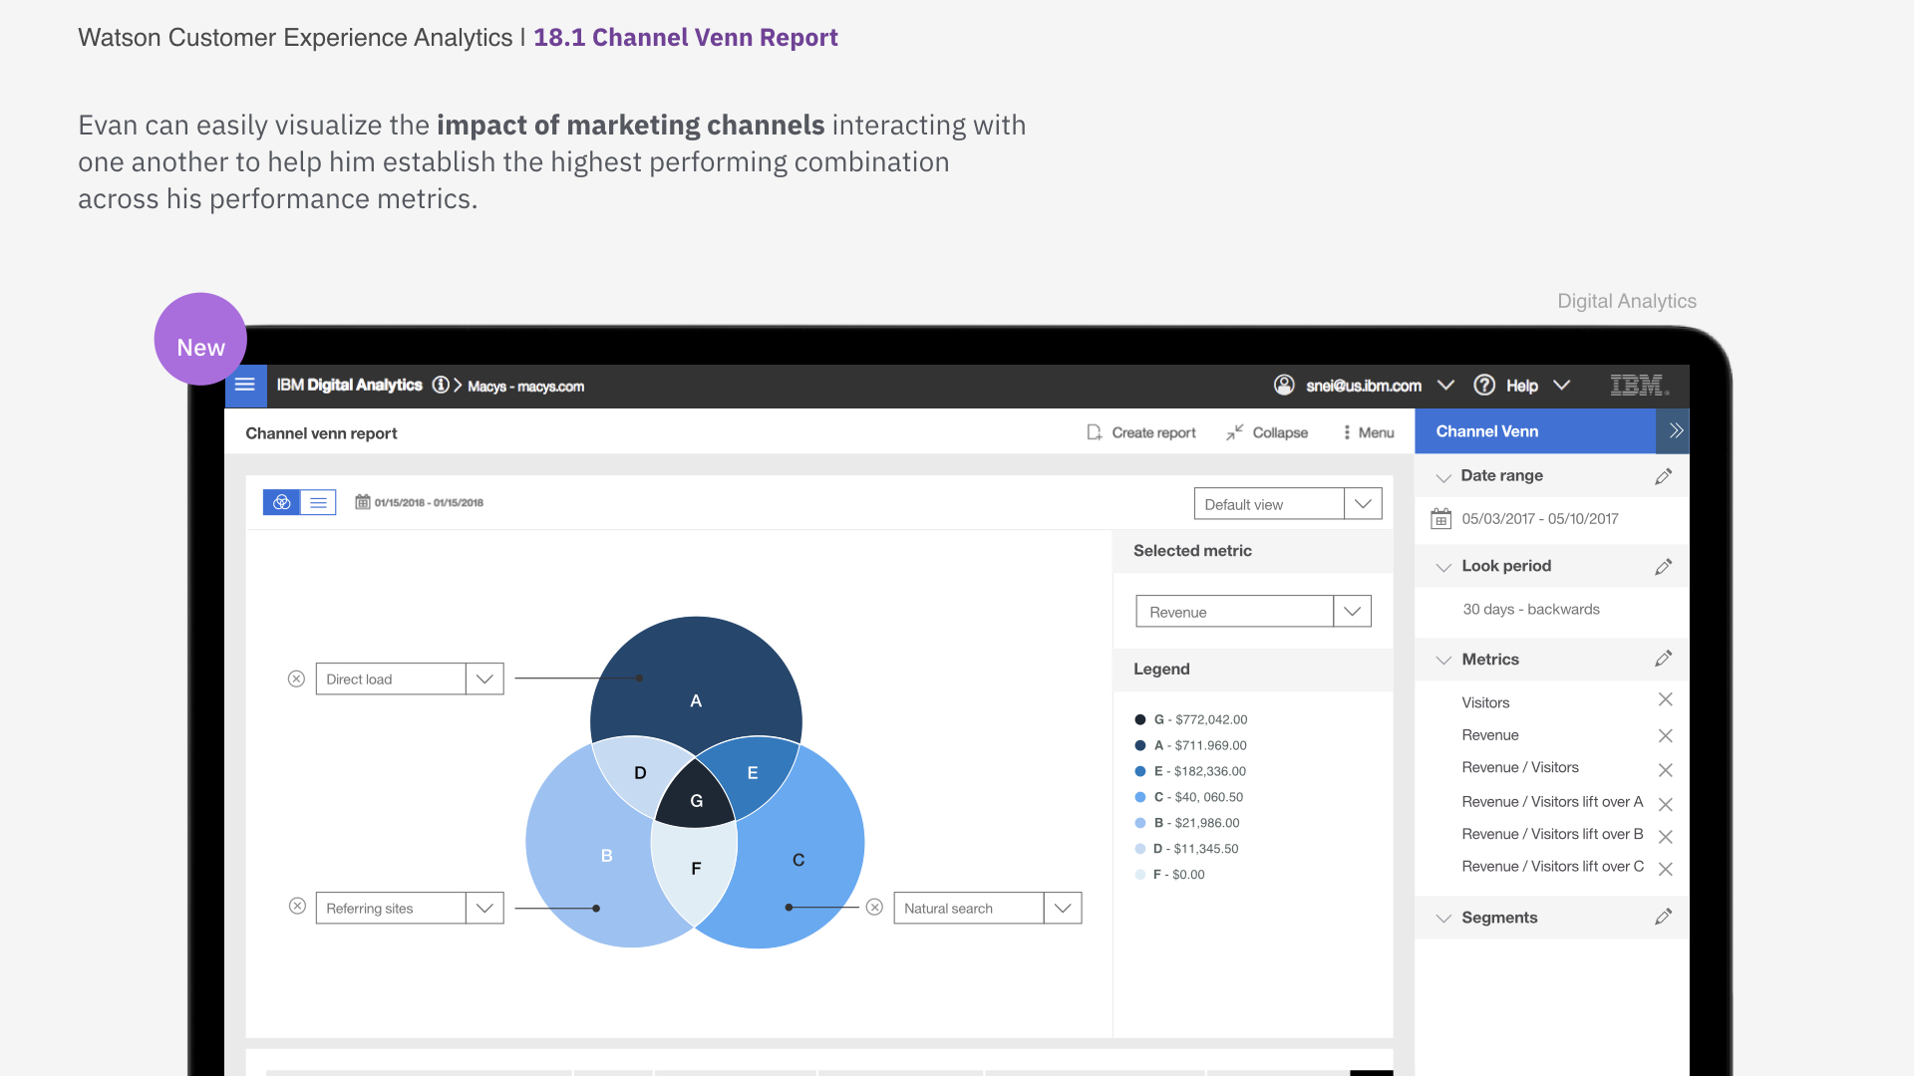Click the 01/15/2018 - 01/15/2018 date range
1914x1076 pixels.
[x=429, y=502]
